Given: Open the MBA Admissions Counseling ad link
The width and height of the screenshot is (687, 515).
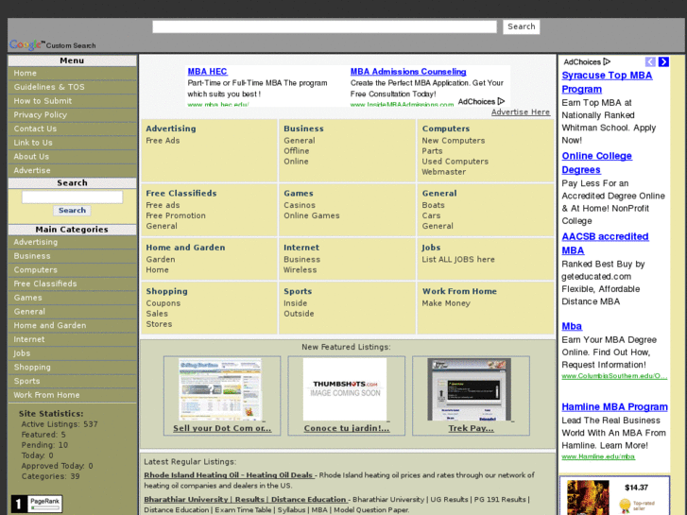Looking at the screenshot, I should [x=408, y=72].
